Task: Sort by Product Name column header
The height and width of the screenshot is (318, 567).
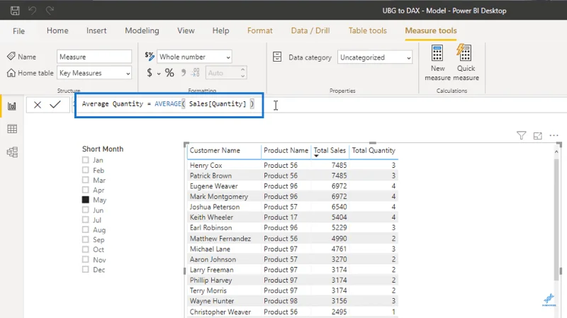Action: coord(286,150)
